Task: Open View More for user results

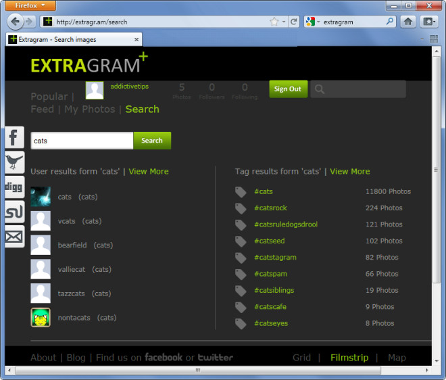Action: coord(149,171)
